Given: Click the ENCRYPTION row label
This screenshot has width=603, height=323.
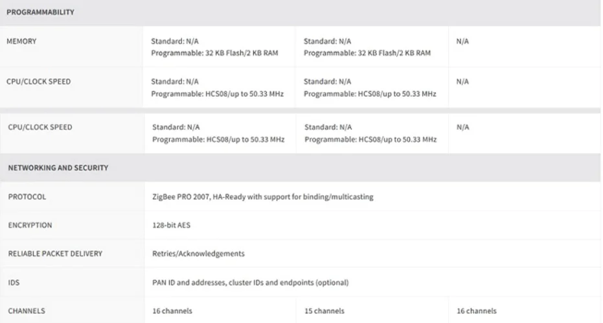Looking at the screenshot, I should [x=30, y=225].
